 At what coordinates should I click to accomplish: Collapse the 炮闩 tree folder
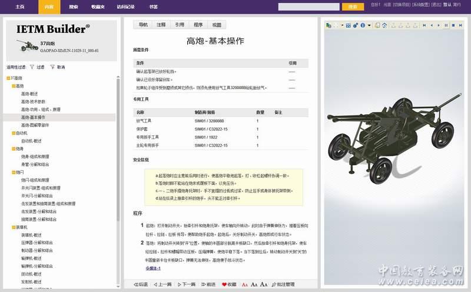(13, 172)
